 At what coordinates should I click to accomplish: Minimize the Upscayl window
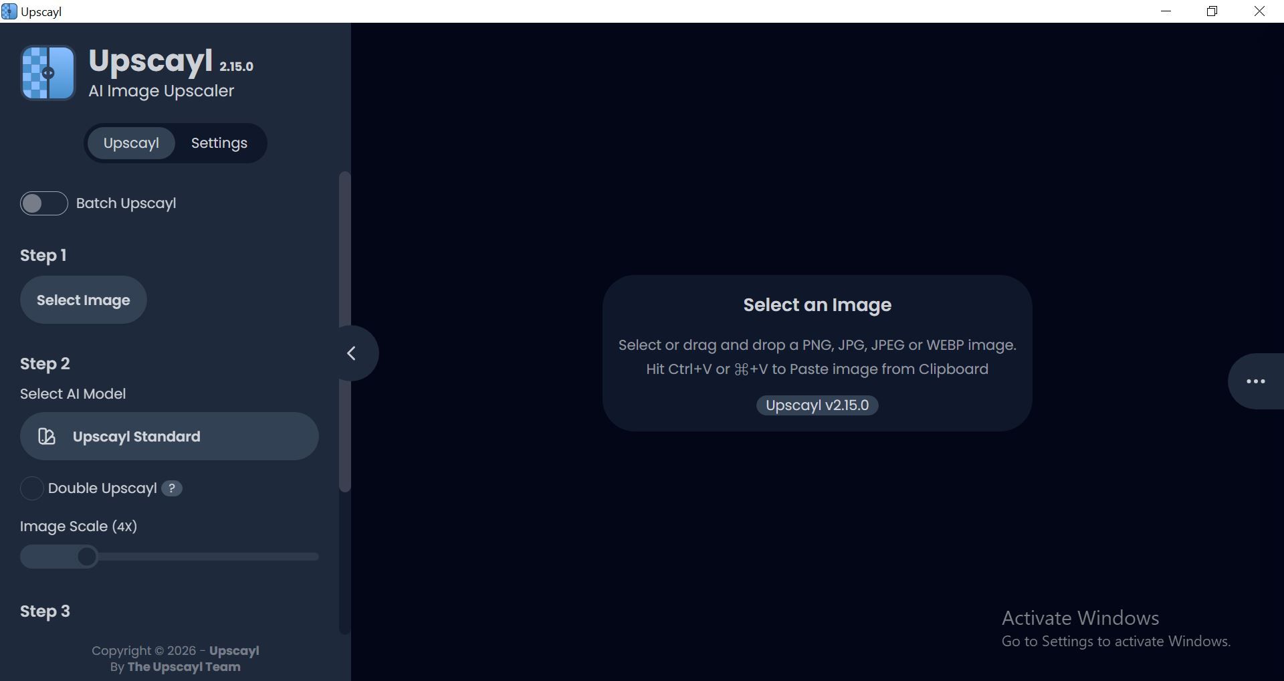pyautogui.click(x=1166, y=11)
